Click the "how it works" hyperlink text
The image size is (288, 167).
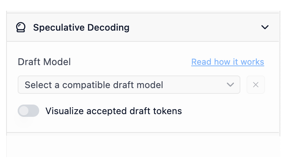point(238,62)
